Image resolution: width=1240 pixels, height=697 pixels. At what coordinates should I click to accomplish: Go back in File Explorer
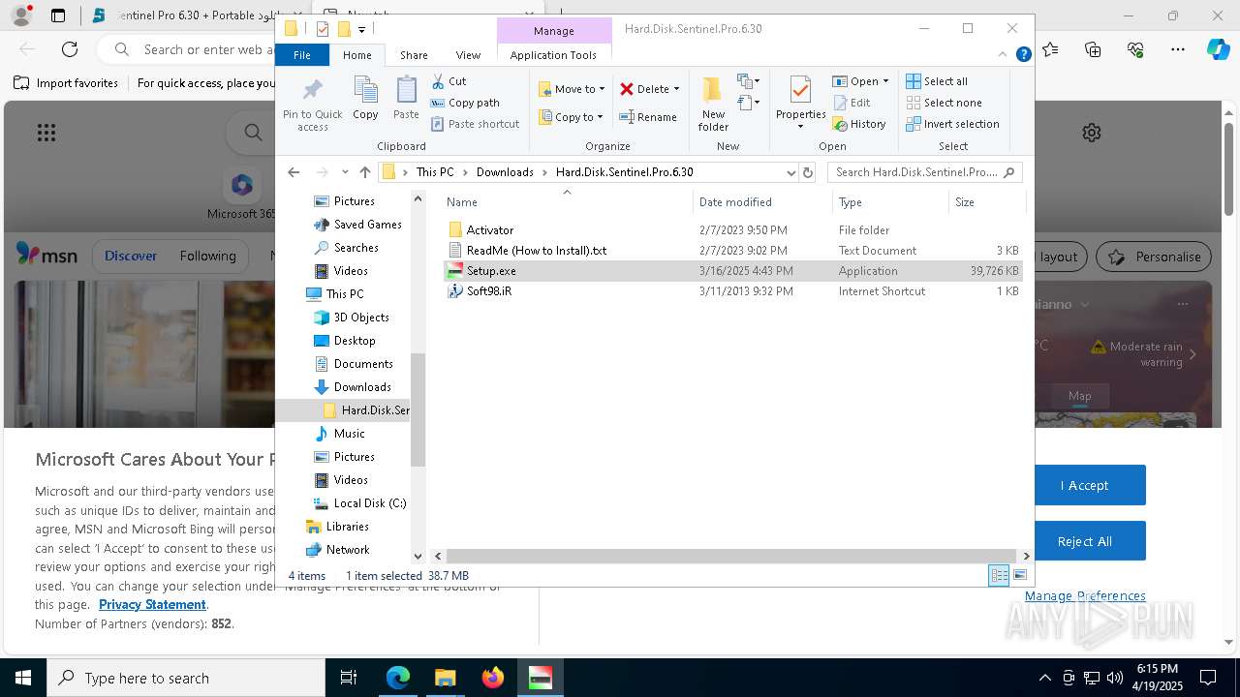pyautogui.click(x=294, y=172)
